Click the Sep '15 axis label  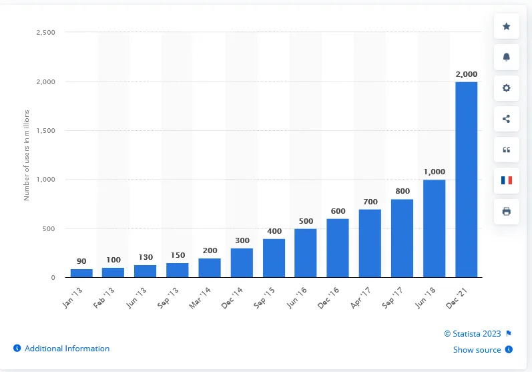point(264,298)
